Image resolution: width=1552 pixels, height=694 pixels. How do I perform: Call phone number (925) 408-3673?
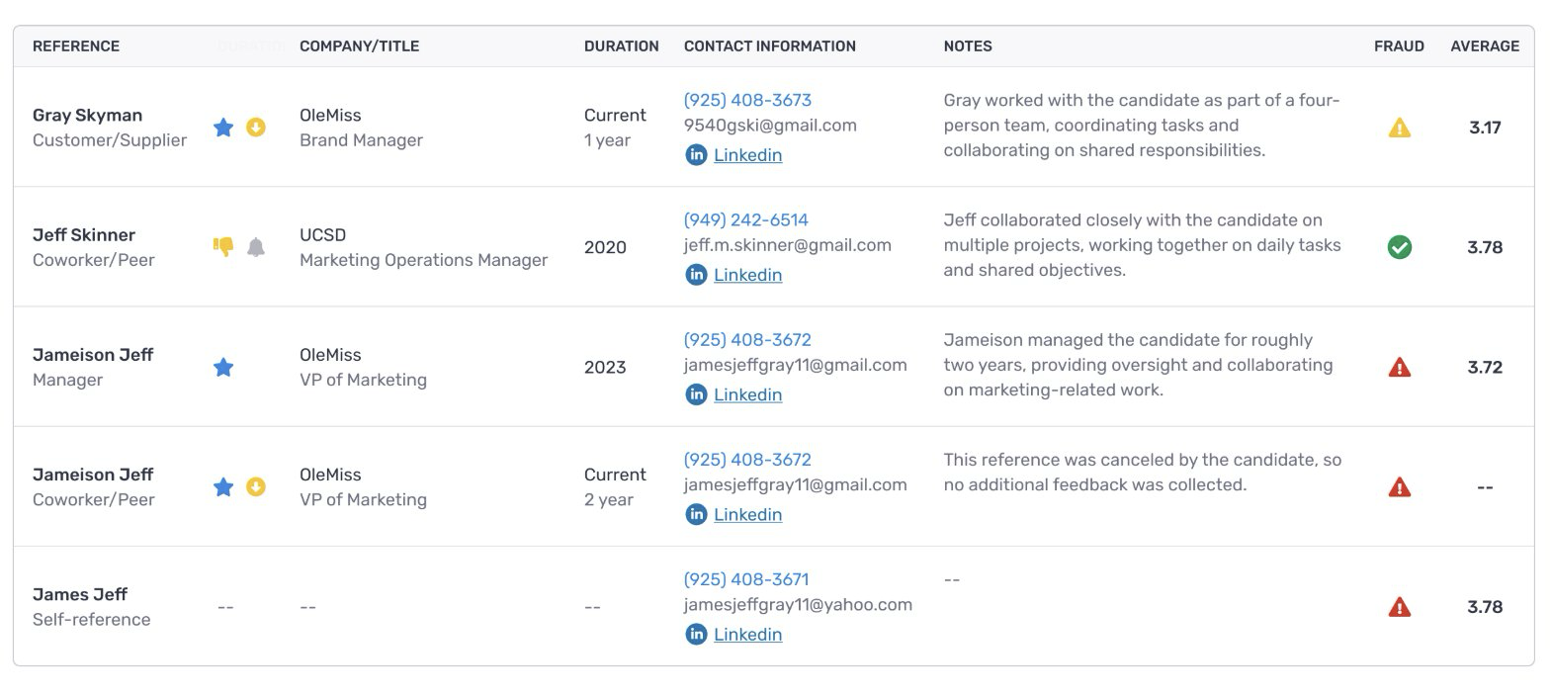tap(747, 100)
